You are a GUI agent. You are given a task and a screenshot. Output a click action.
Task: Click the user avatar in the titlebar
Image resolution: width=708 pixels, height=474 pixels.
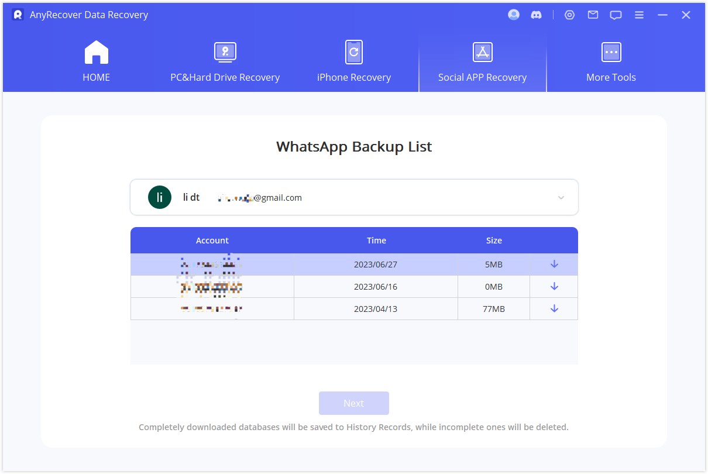[x=513, y=15]
